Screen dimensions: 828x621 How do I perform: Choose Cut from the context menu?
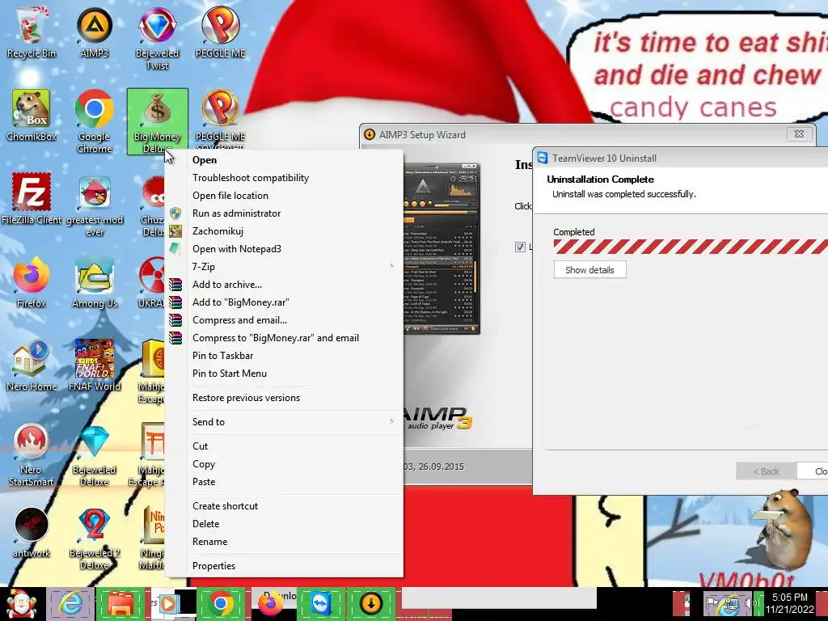click(x=285, y=446)
